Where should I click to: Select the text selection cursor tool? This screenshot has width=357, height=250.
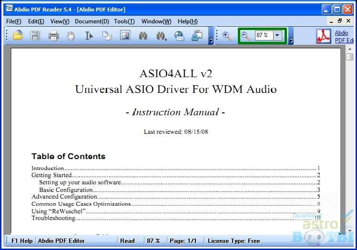point(89,36)
